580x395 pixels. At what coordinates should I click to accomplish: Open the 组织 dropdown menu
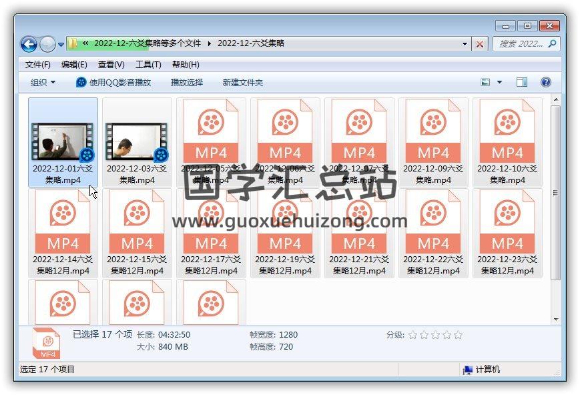[x=43, y=82]
